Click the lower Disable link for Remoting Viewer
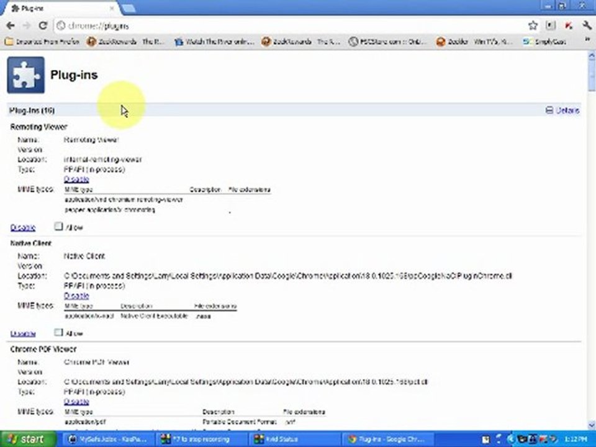 (23, 227)
